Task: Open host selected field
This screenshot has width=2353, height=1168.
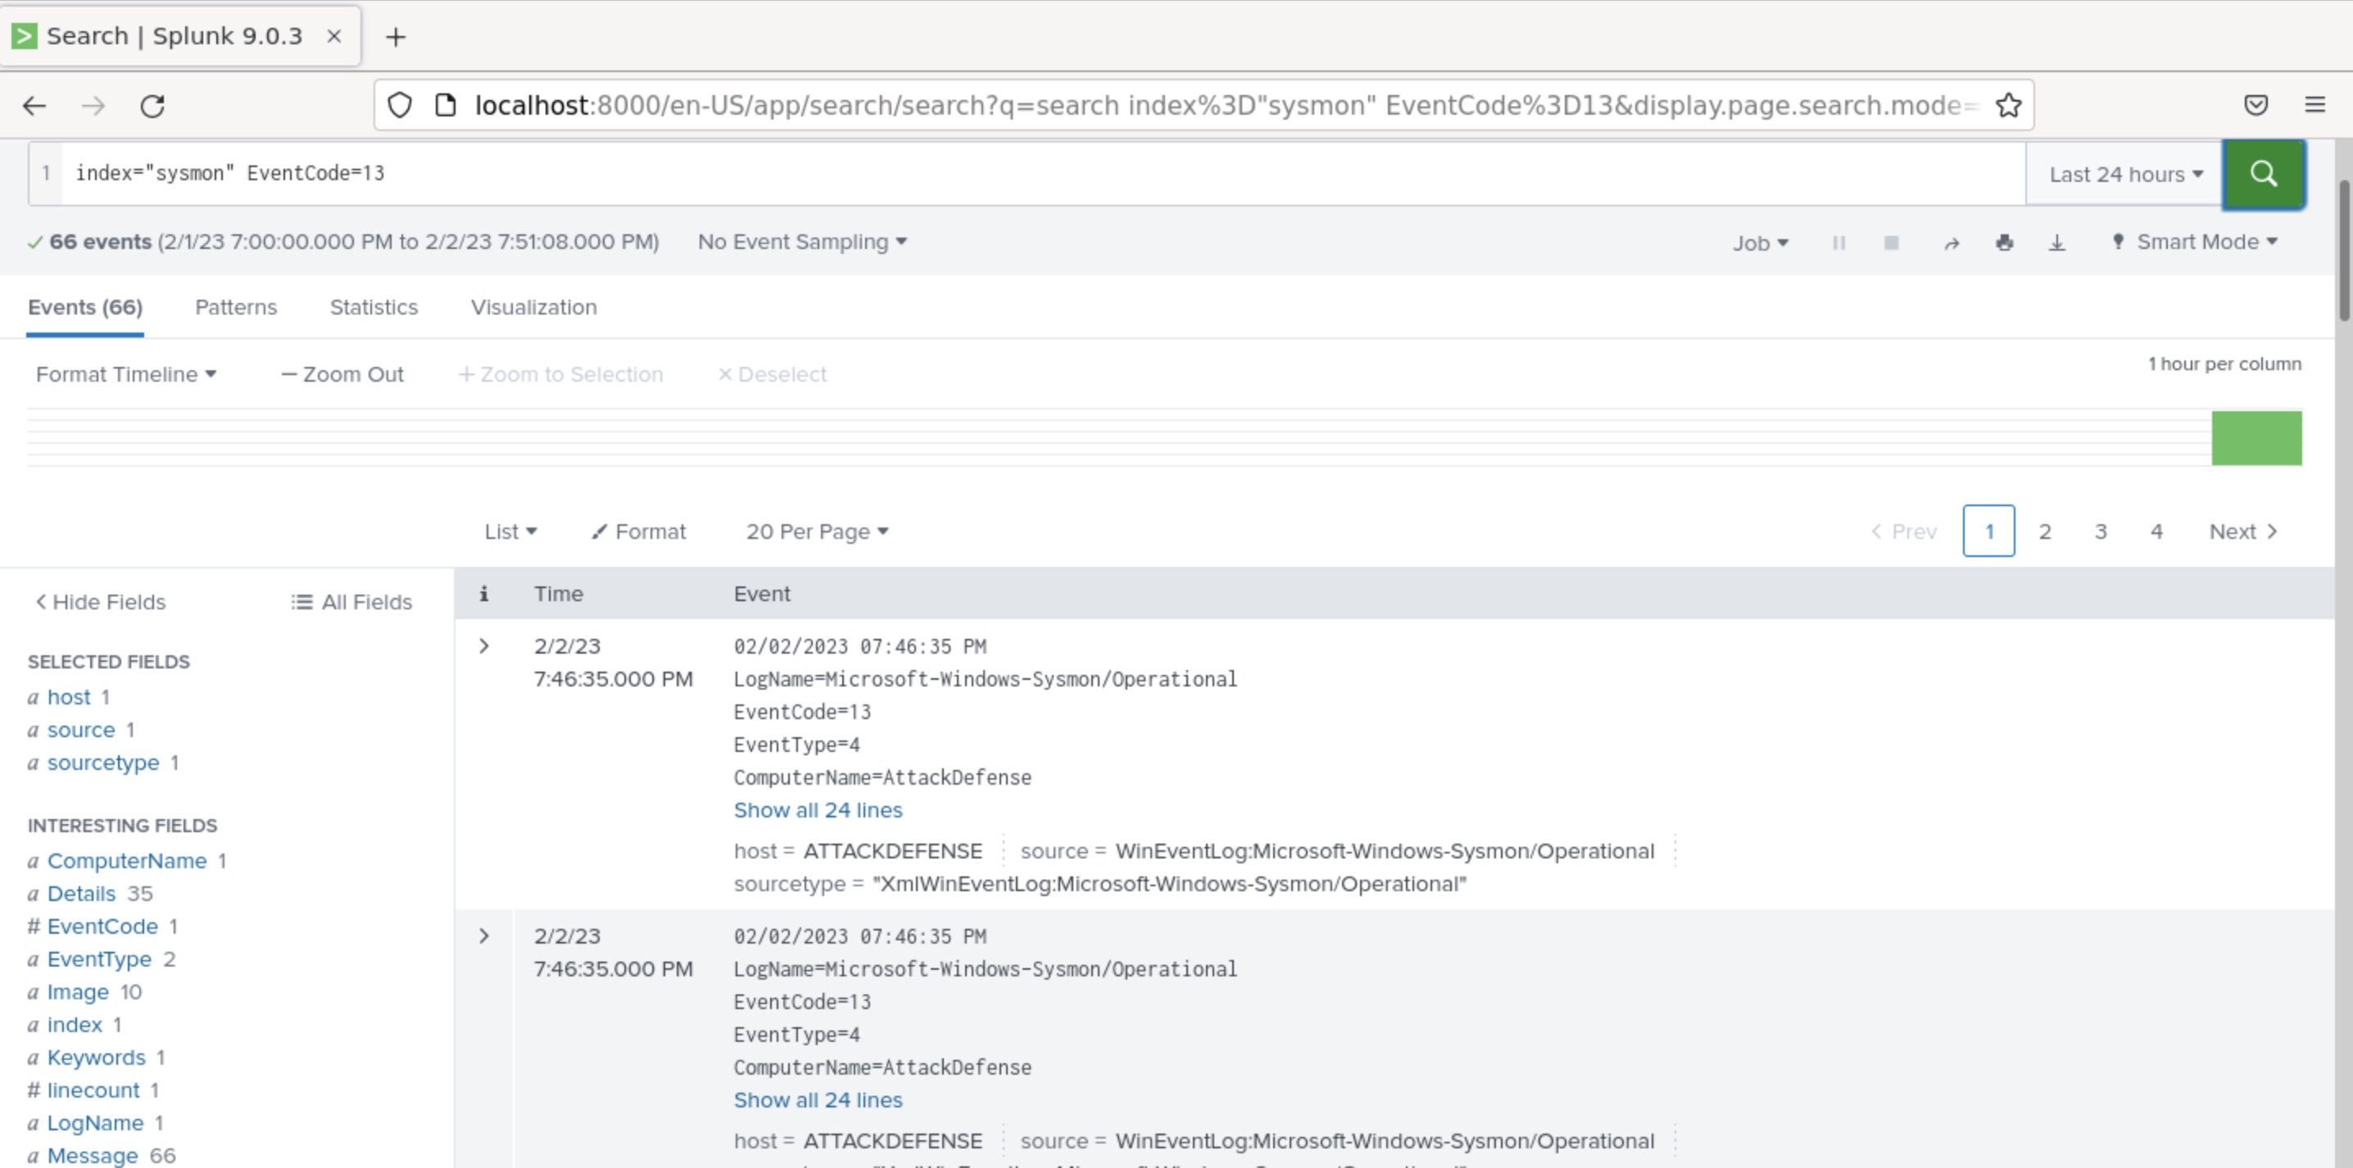Action: 69,698
